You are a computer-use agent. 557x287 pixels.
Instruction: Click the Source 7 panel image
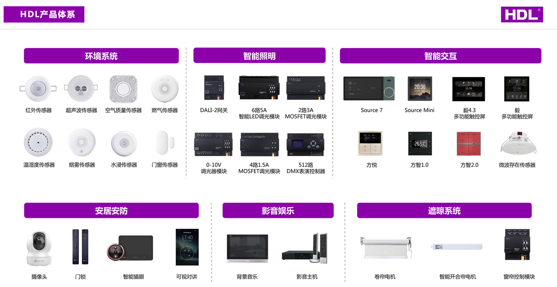coord(369,89)
